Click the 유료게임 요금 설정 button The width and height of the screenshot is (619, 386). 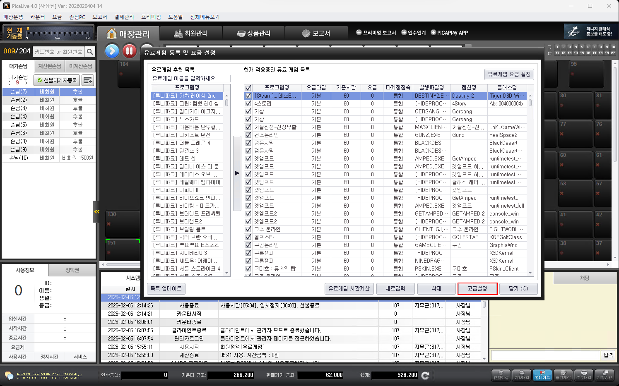coord(509,74)
